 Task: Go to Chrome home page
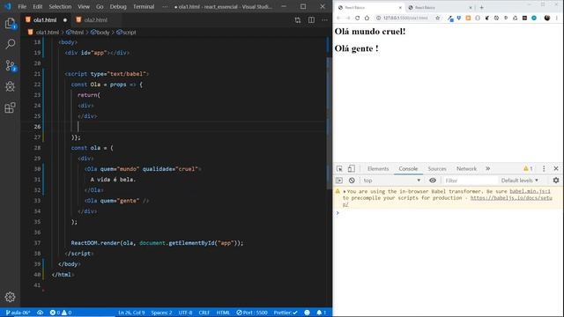point(367,18)
